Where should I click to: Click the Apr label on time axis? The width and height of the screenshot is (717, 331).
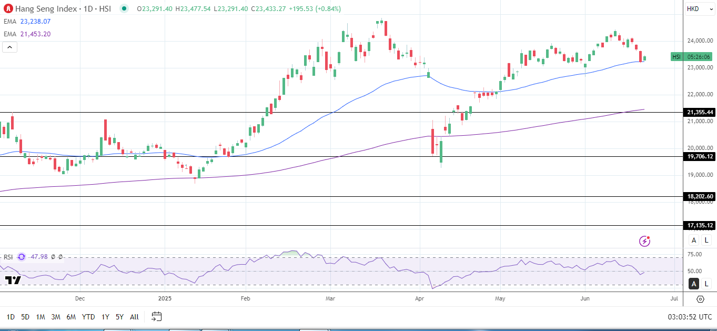tap(419, 298)
